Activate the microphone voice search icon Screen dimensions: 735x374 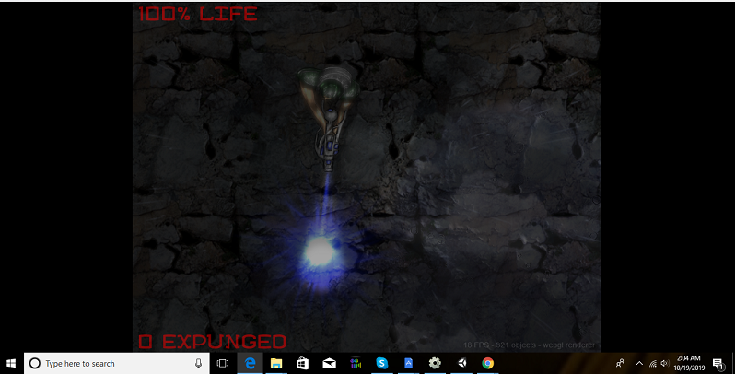[x=198, y=363]
